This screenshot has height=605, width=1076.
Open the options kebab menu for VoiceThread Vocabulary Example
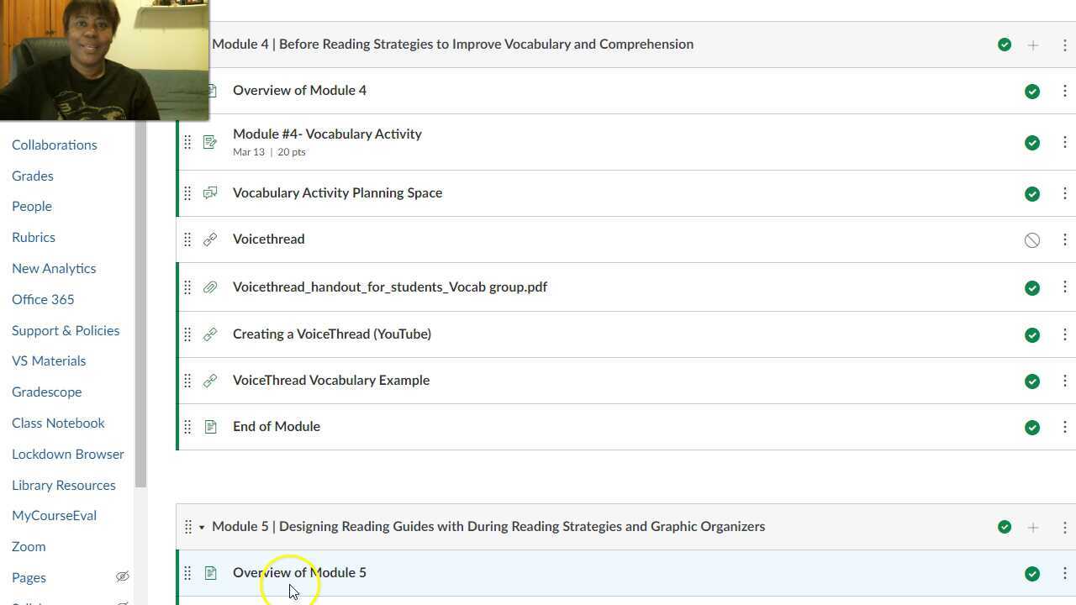1065,381
